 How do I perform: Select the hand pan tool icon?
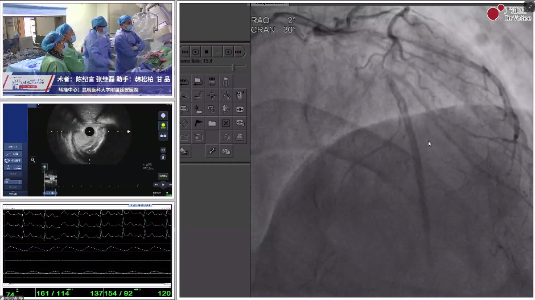(226, 109)
